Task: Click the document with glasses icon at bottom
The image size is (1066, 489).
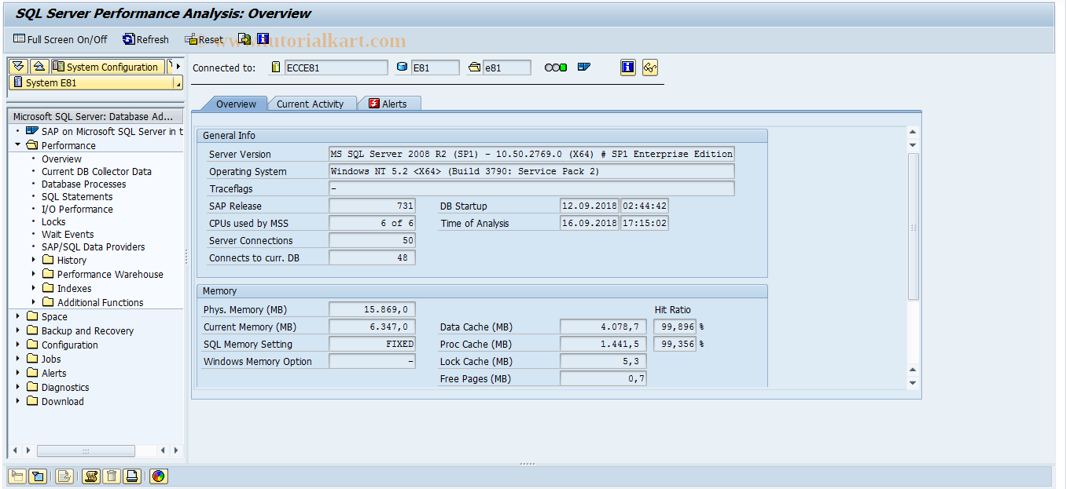Action: pos(64,476)
